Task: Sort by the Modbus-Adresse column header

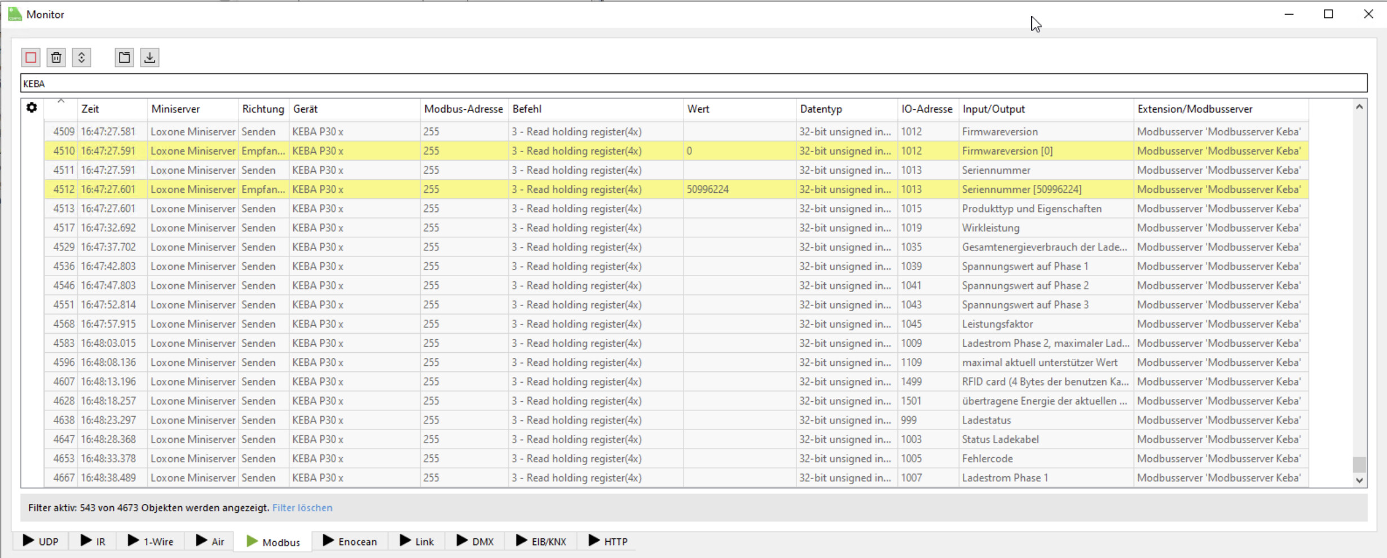Action: 464,109
